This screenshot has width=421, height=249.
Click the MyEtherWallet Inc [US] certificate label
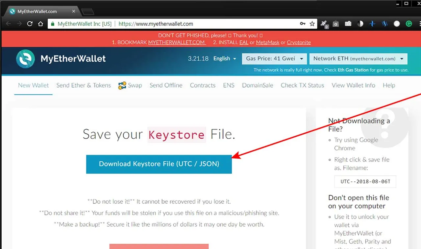pyautogui.click(x=85, y=24)
